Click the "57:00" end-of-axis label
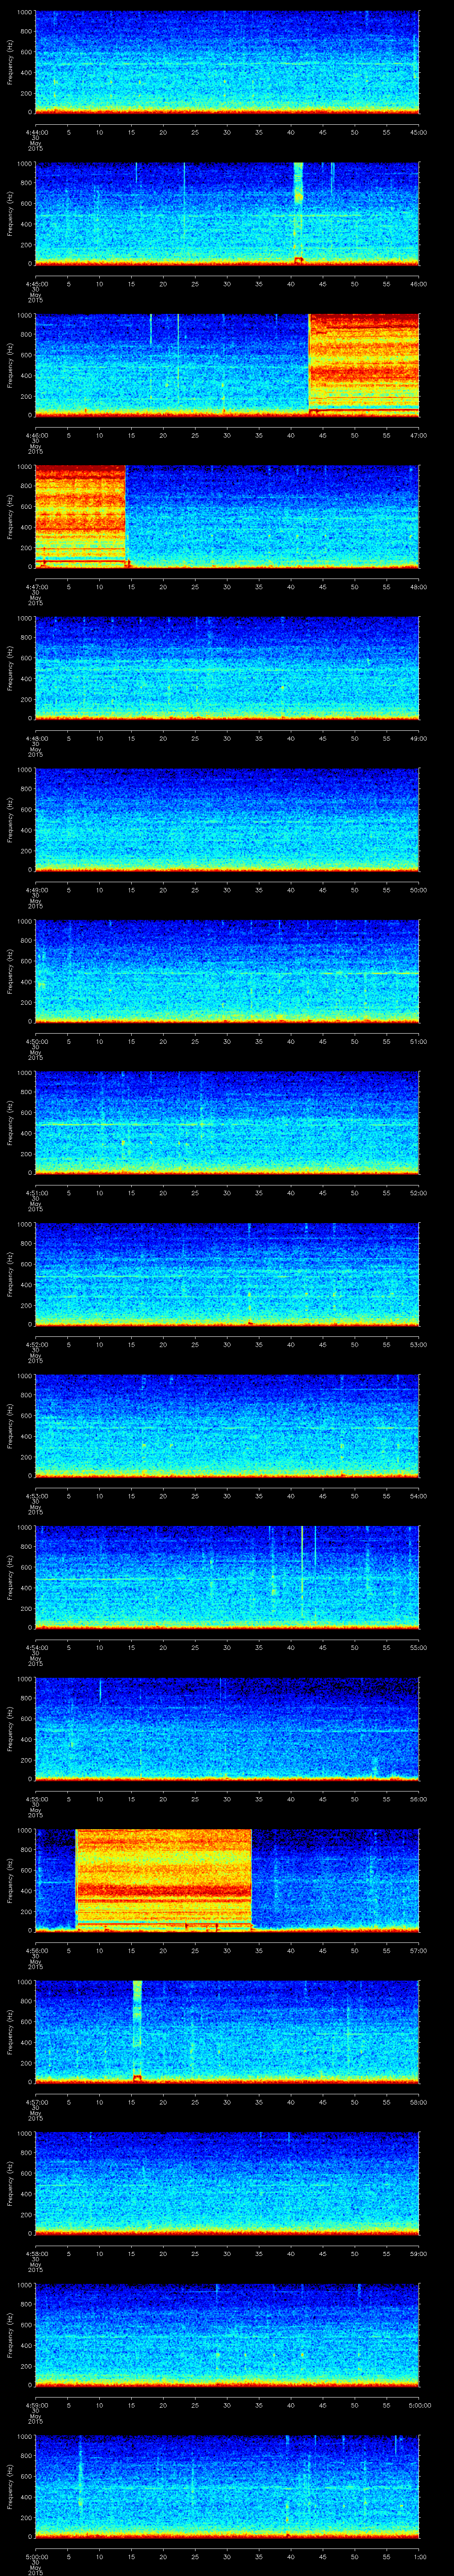This screenshot has height=2576, width=454. point(418,1950)
